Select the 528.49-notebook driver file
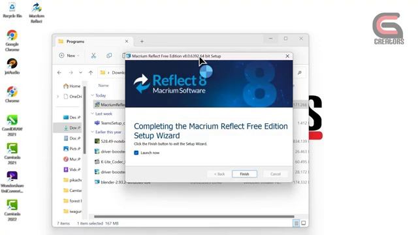The image size is (418, 235). 110,141
